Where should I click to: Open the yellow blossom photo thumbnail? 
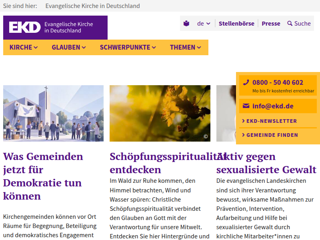pyautogui.click(x=160, y=113)
